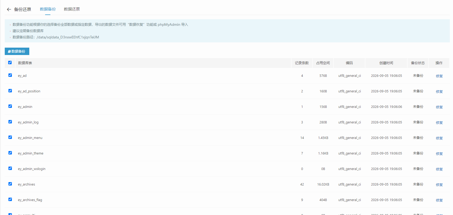Click record count 42 of ey_archives

tap(302, 184)
